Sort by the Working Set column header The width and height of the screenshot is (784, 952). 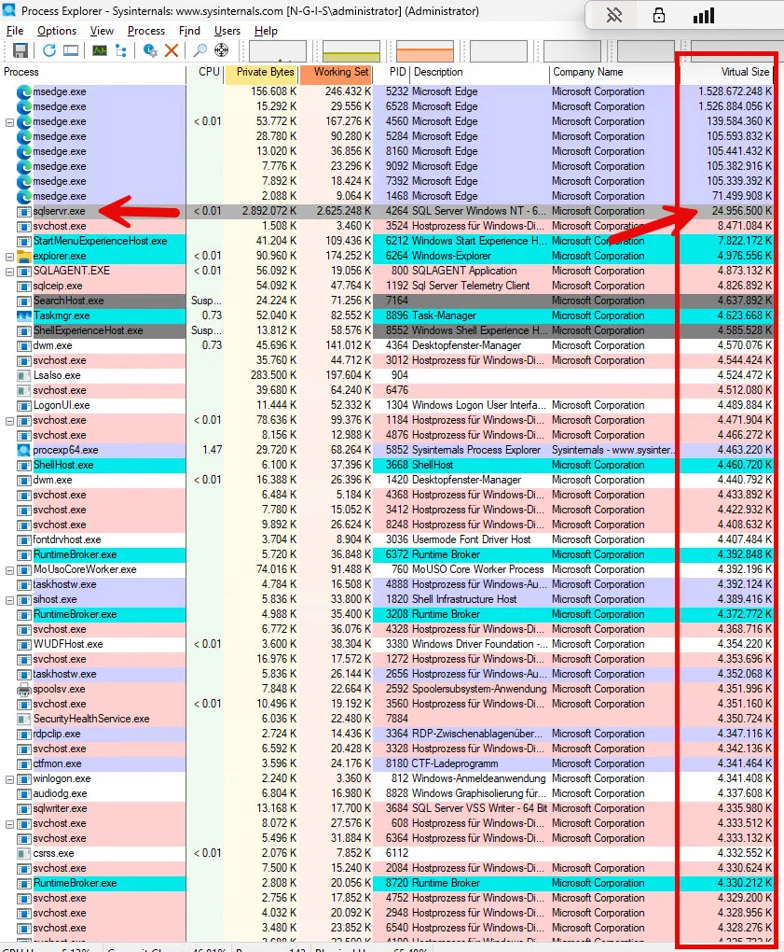click(x=336, y=72)
